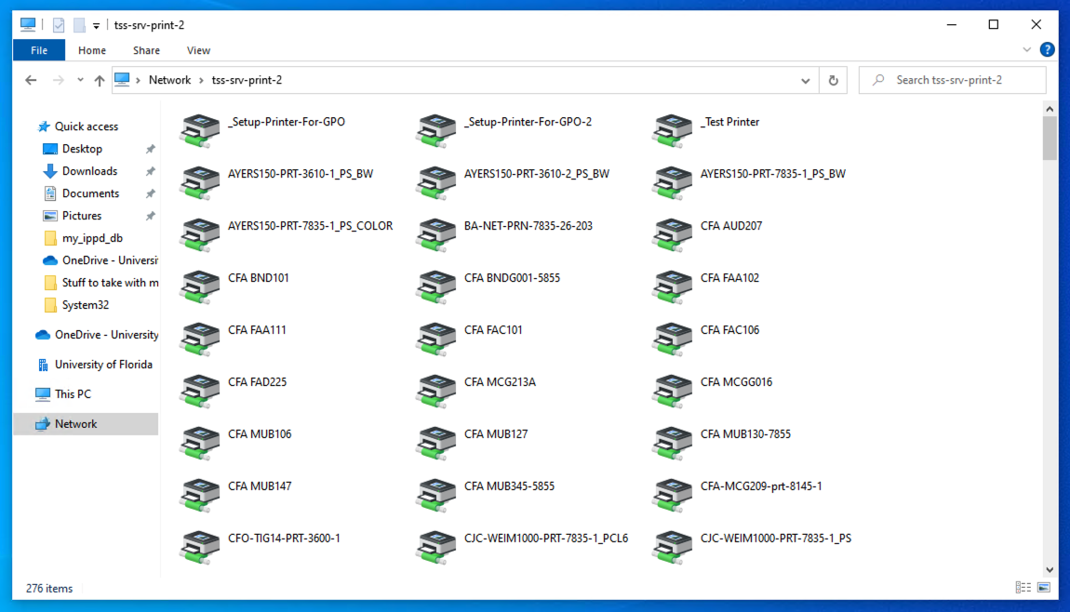Open Downloads in the navigation pane
This screenshot has height=612, width=1070.
[x=89, y=171]
